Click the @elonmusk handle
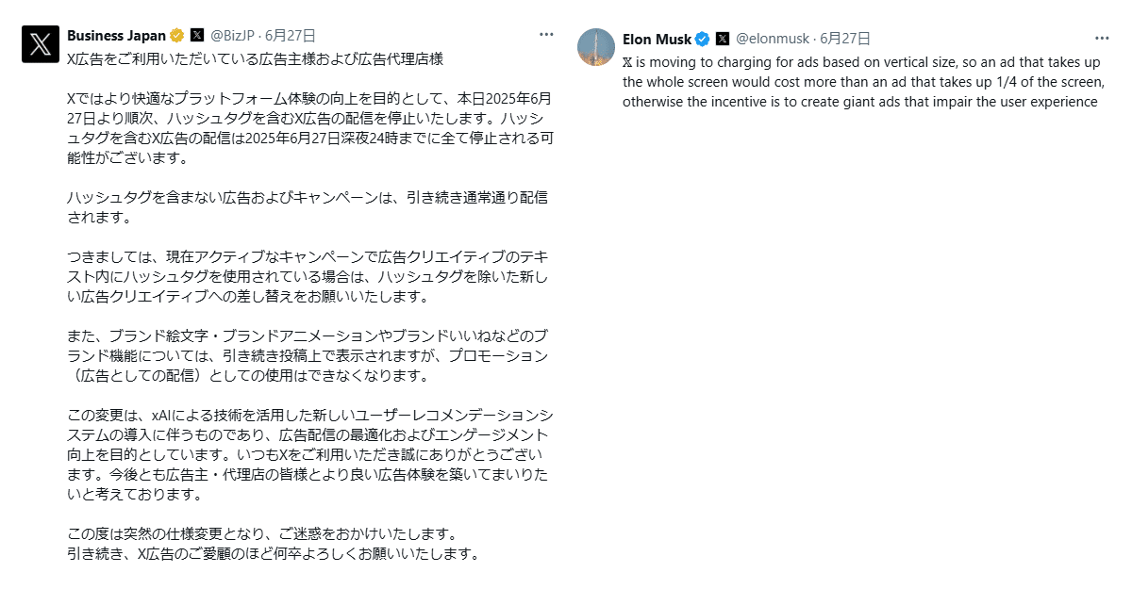 click(x=773, y=39)
